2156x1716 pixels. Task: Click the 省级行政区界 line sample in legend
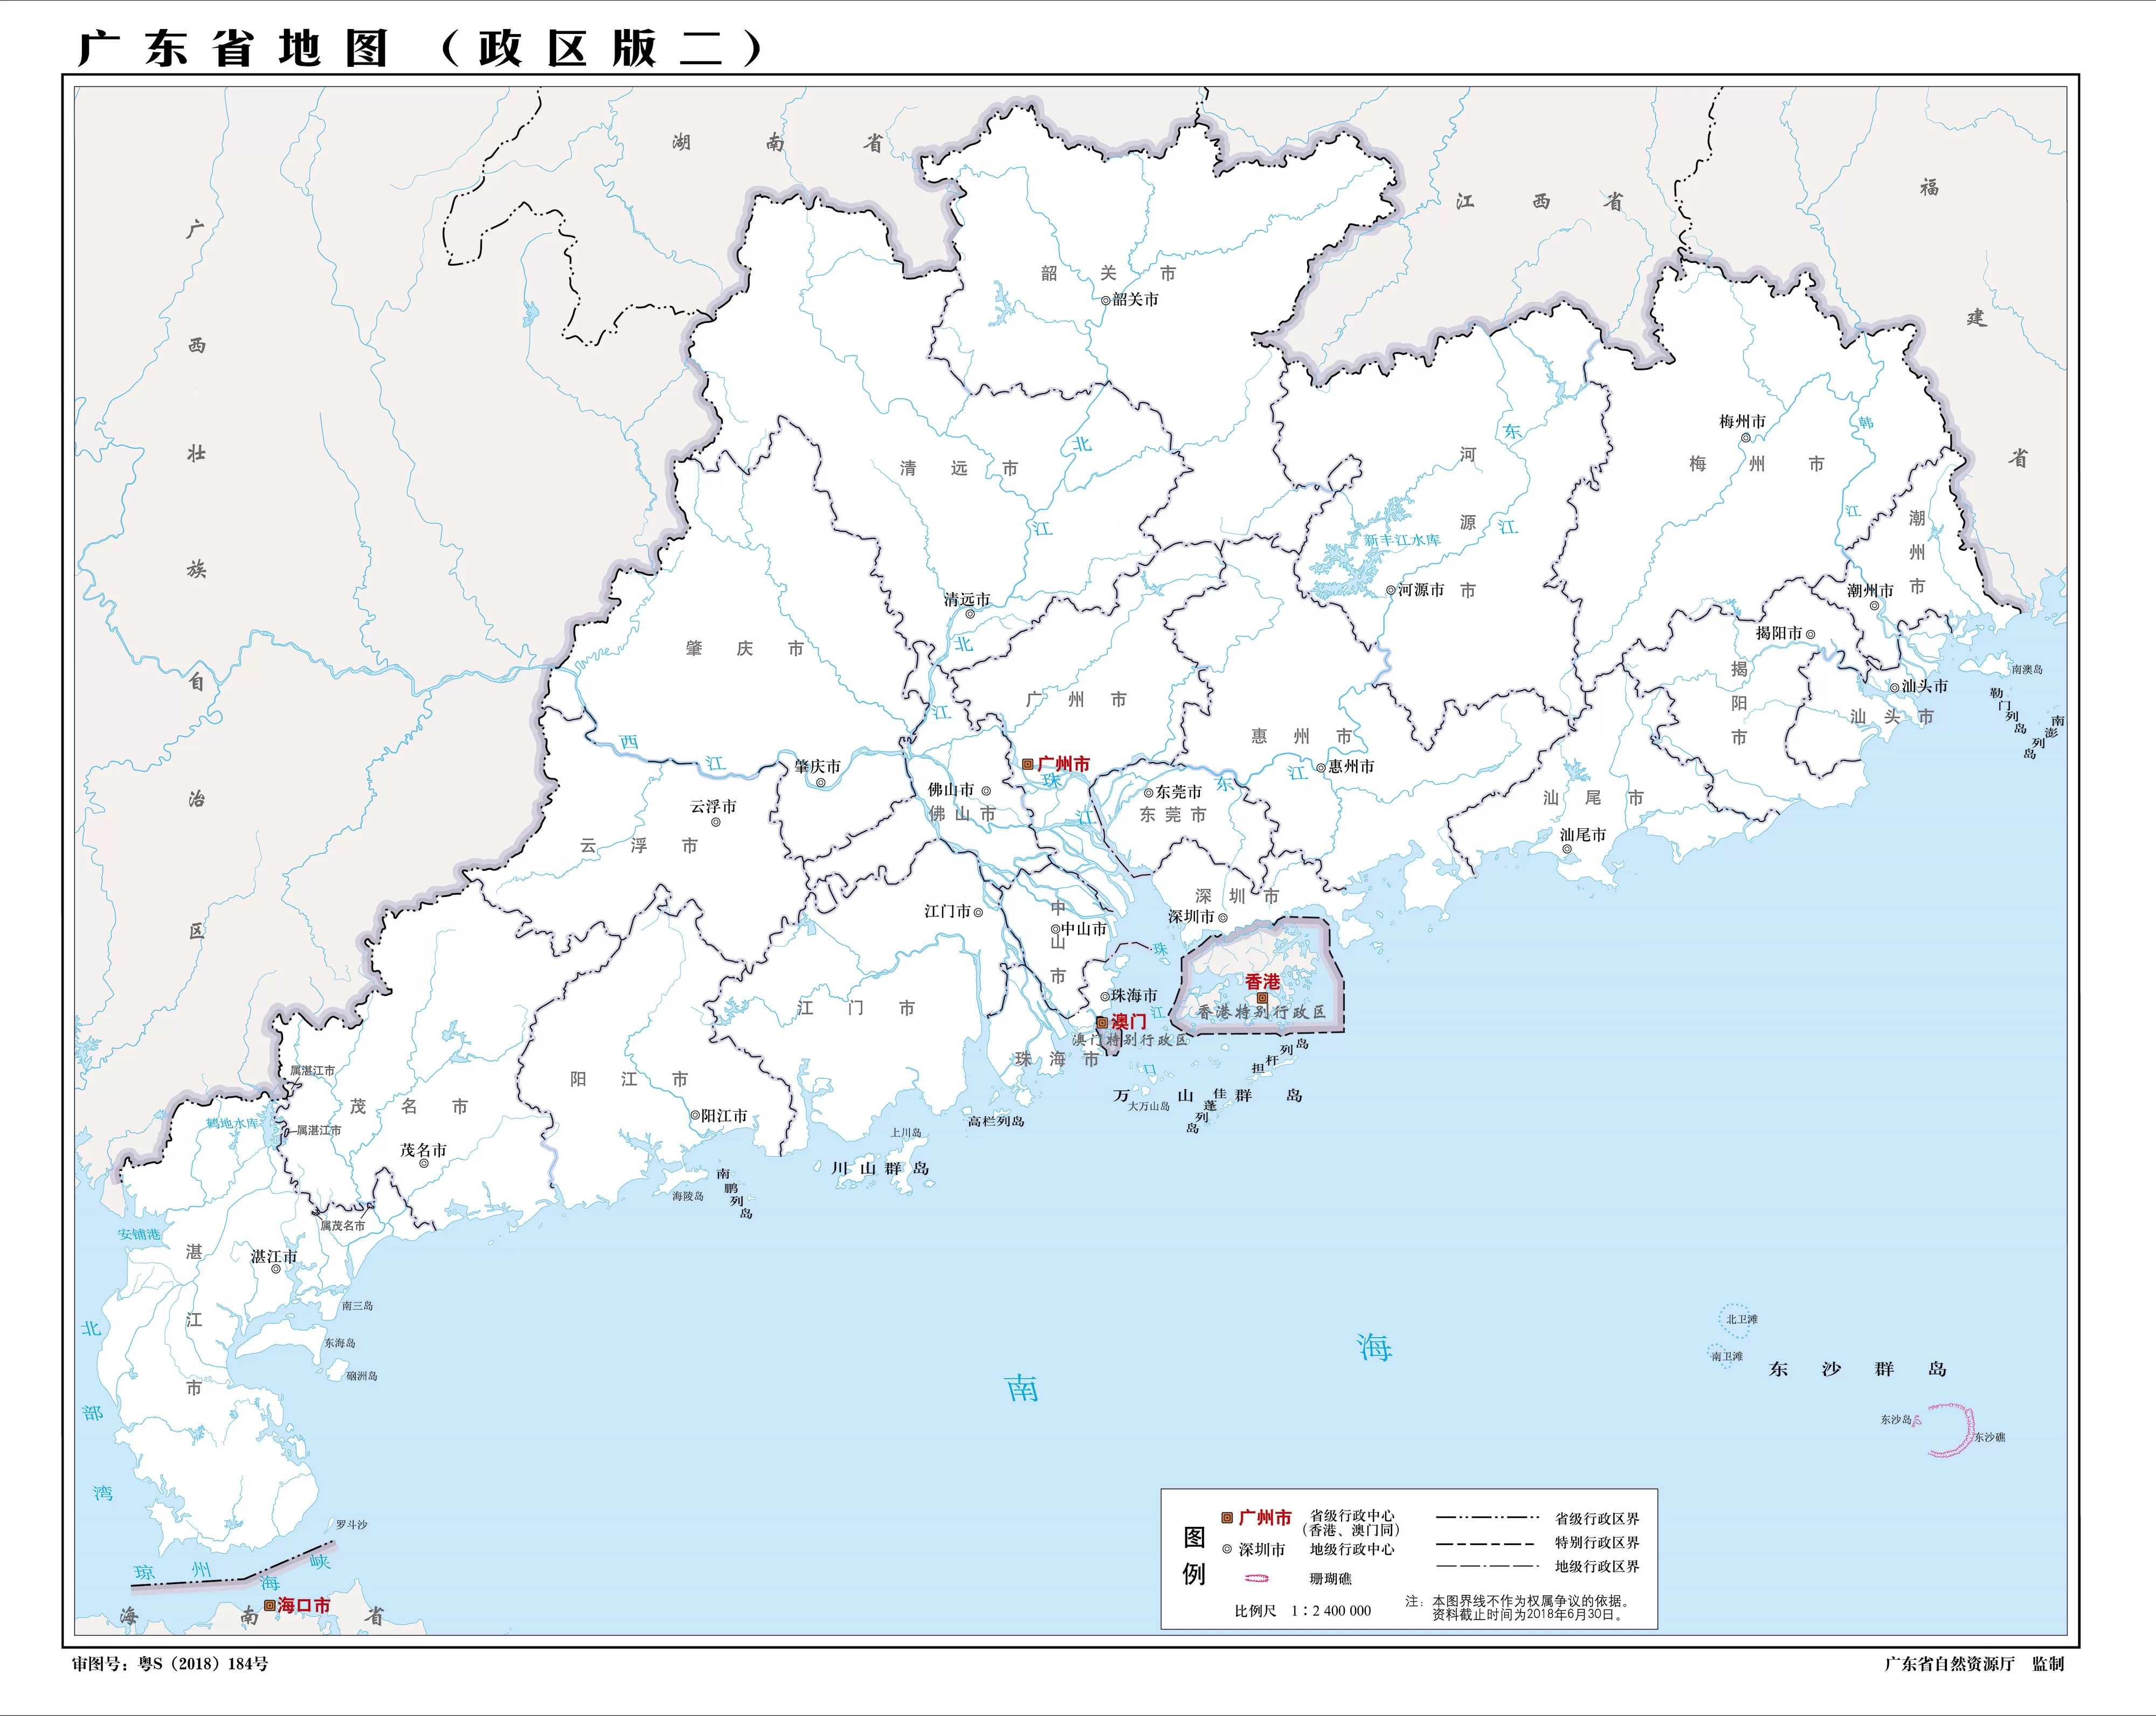(x=1487, y=1518)
